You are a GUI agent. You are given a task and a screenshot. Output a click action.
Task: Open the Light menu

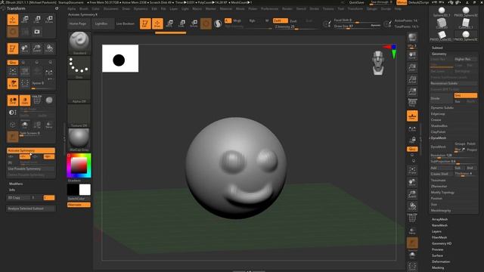185,9
